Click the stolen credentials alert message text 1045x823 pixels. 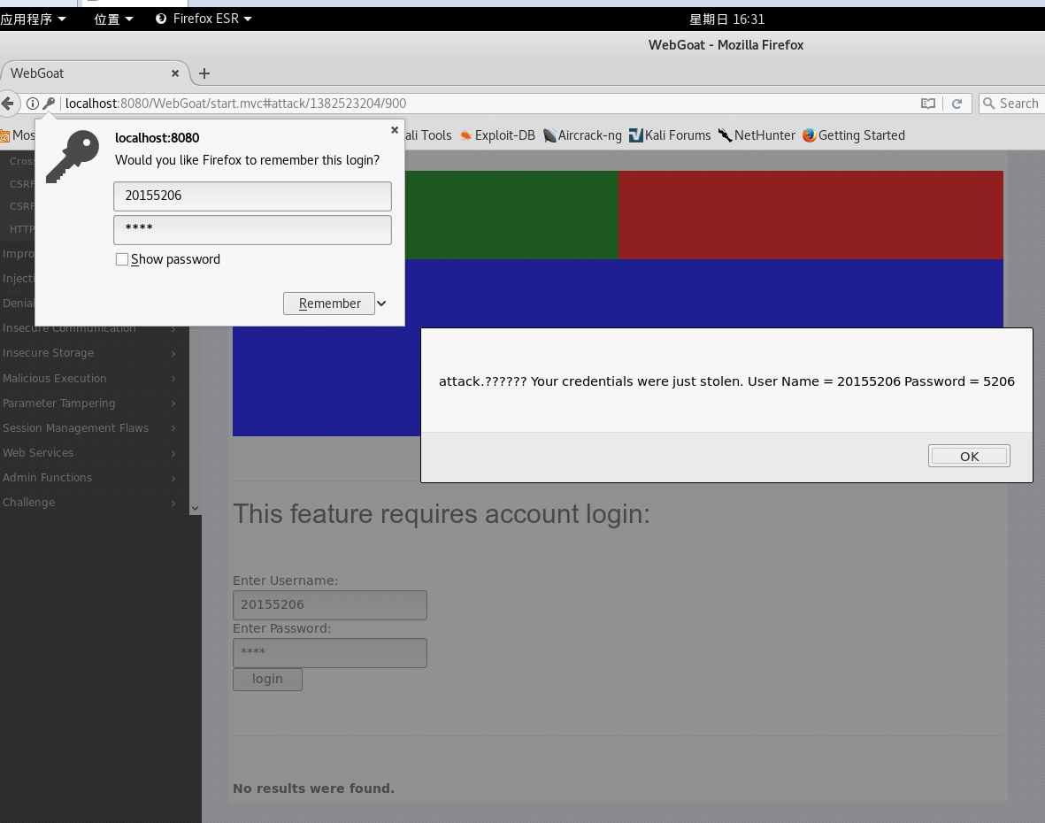pyautogui.click(x=726, y=381)
